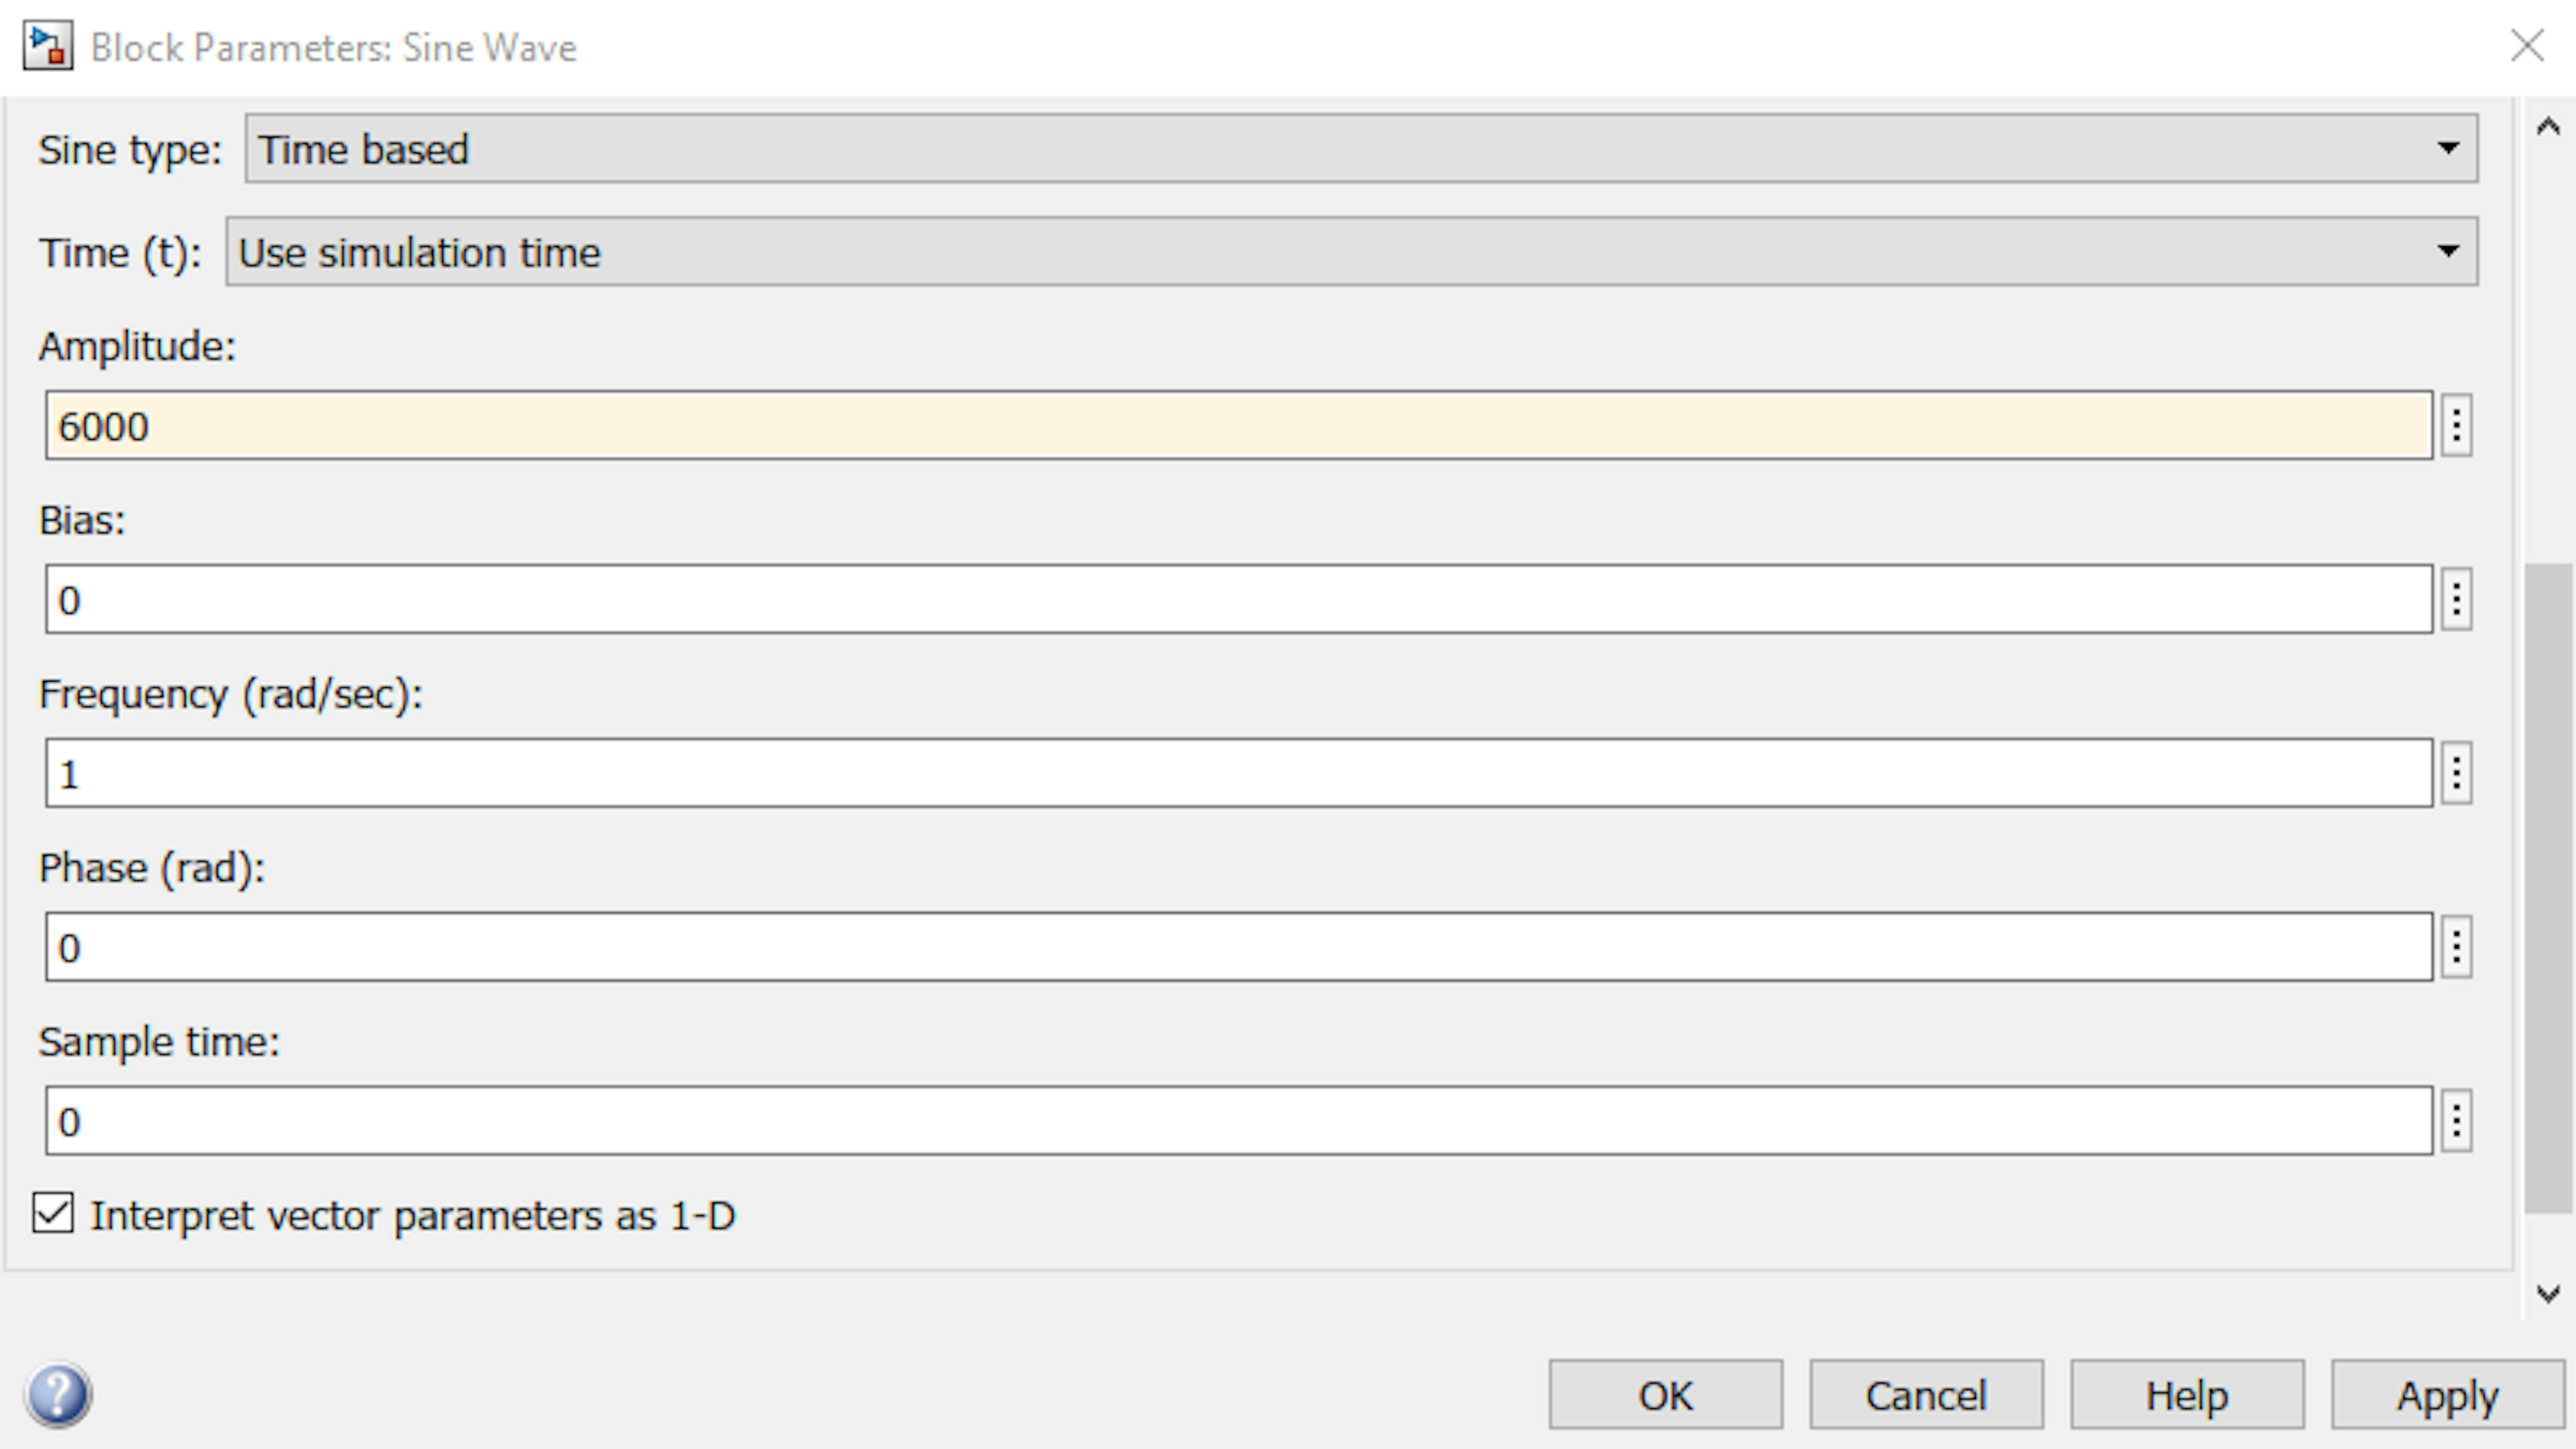Close the Block Parameters dialog
2576x1449 pixels.
click(x=2527, y=46)
